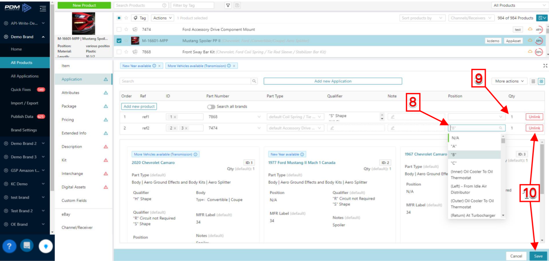Viewport: 549px width, 261px height.
Task: Save the application changes
Action: pyautogui.click(x=538, y=256)
